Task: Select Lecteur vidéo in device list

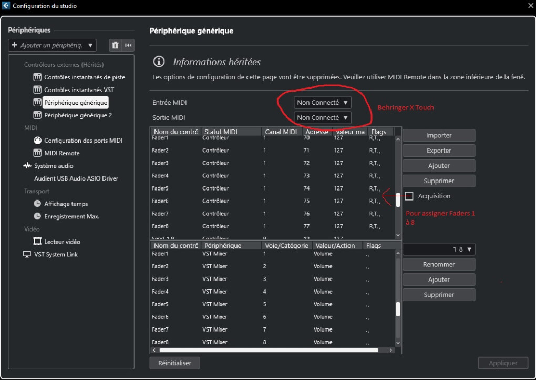Action: (62, 242)
